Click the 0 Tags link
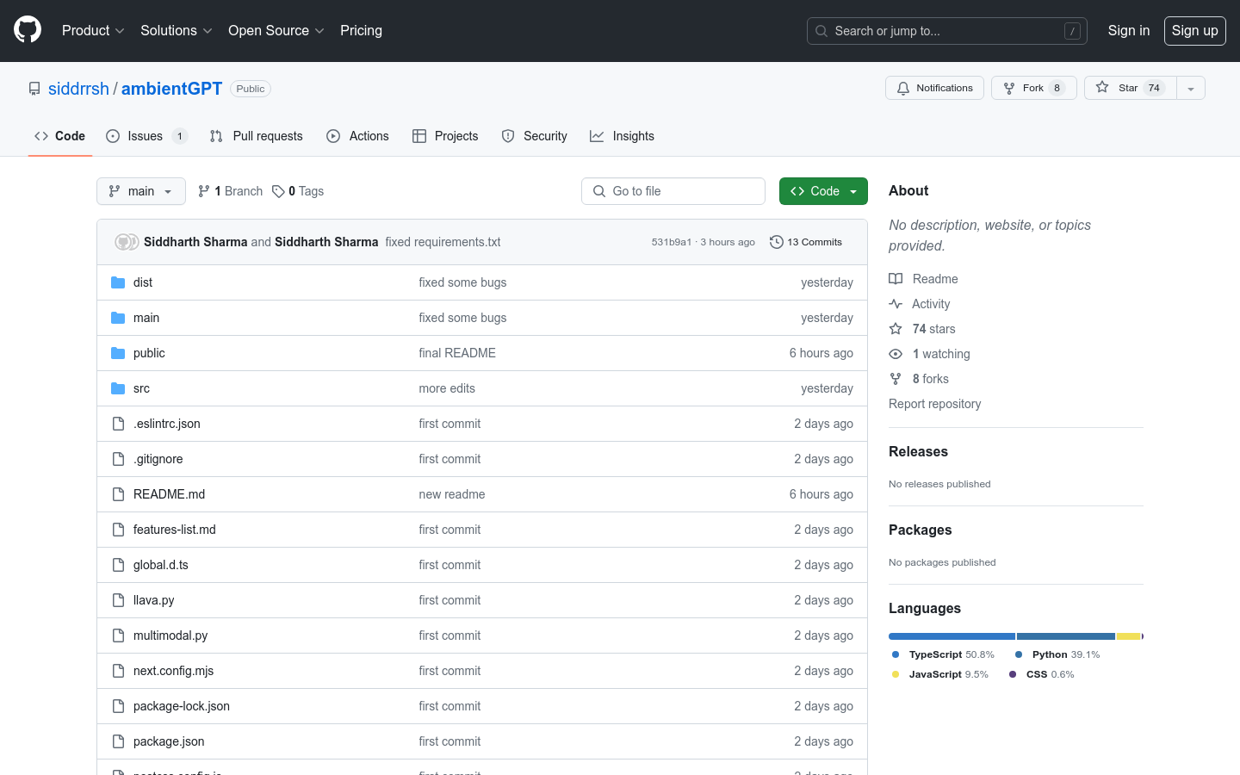 point(298,191)
